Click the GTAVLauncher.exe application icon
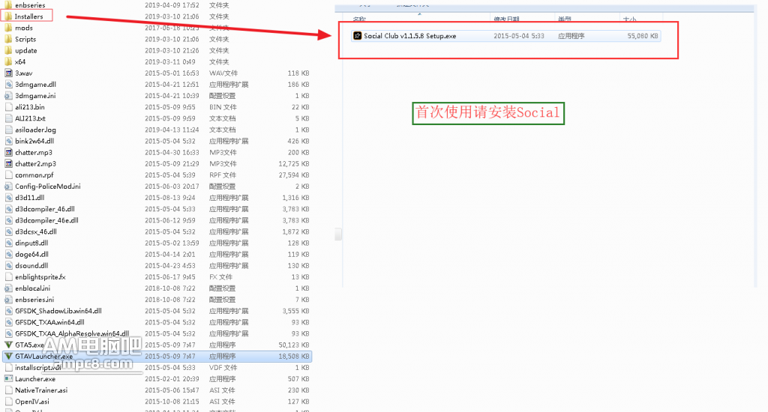The height and width of the screenshot is (412, 768). tap(8, 357)
